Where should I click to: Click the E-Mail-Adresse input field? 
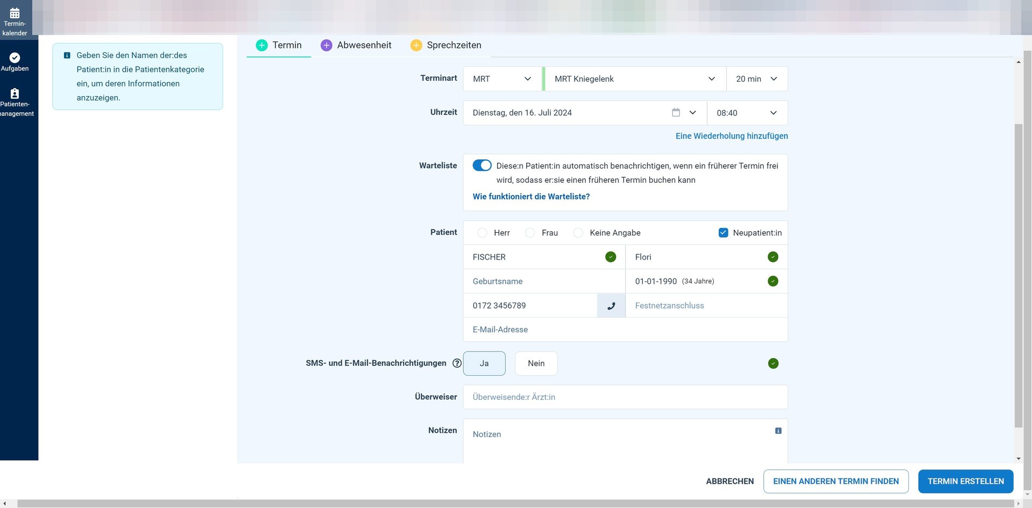click(x=626, y=330)
